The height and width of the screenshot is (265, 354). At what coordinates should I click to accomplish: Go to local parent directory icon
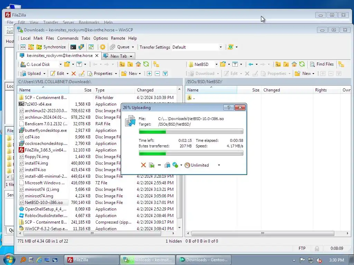pos(122,65)
